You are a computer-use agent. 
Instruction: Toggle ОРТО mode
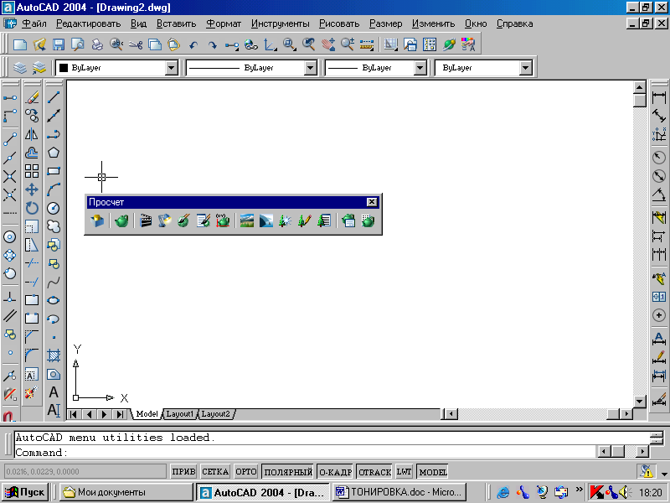245,472
